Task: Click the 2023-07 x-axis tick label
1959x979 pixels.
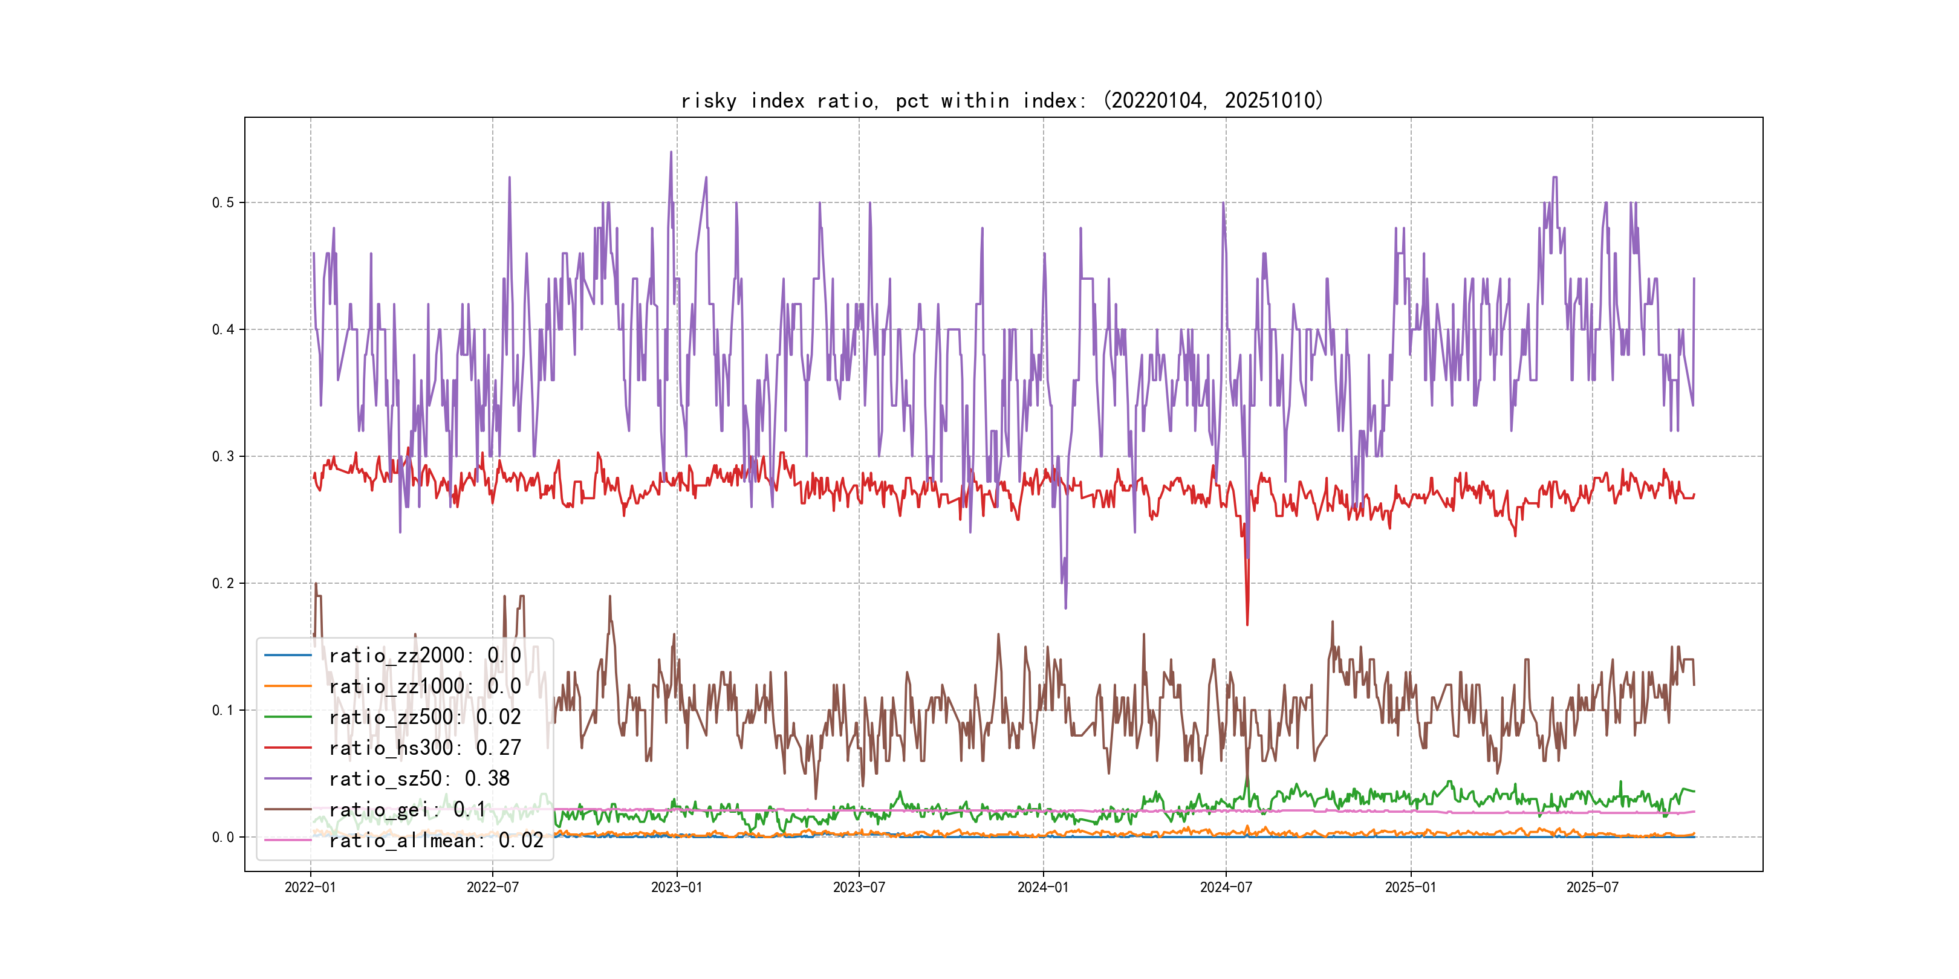Action: coord(859,887)
